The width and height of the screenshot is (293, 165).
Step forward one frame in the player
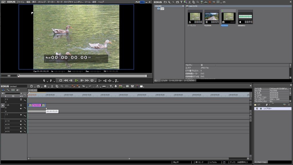coord(82,80)
